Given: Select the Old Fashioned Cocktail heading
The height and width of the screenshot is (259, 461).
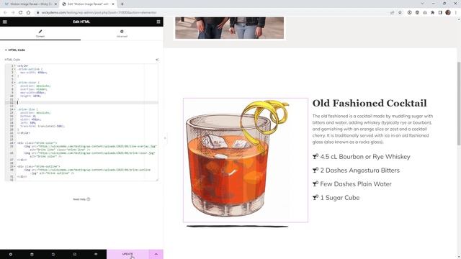Looking at the screenshot, I should [x=370, y=103].
